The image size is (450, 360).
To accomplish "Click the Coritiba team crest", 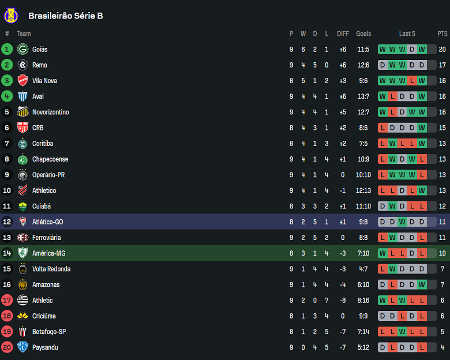I will (22, 144).
